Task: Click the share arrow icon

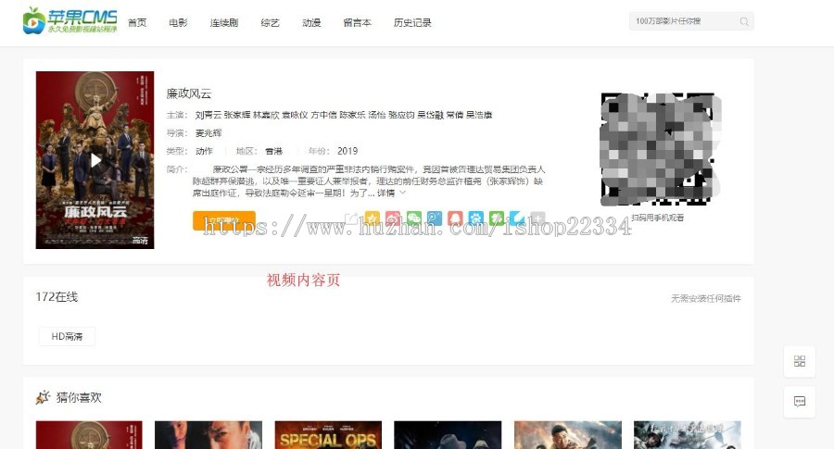Action: [351, 218]
